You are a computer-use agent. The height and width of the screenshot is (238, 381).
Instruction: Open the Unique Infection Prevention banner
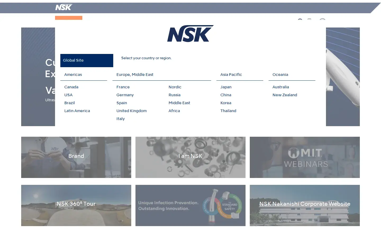click(x=190, y=205)
